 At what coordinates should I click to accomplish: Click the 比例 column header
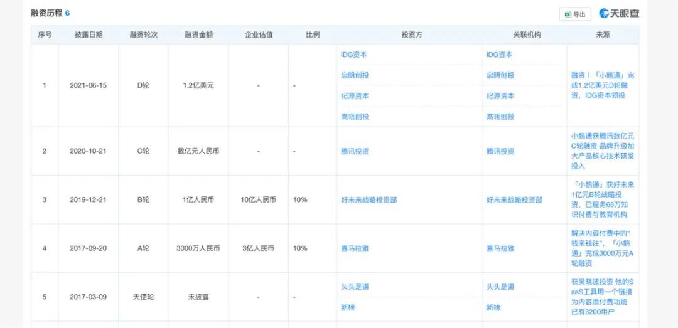tap(313, 35)
